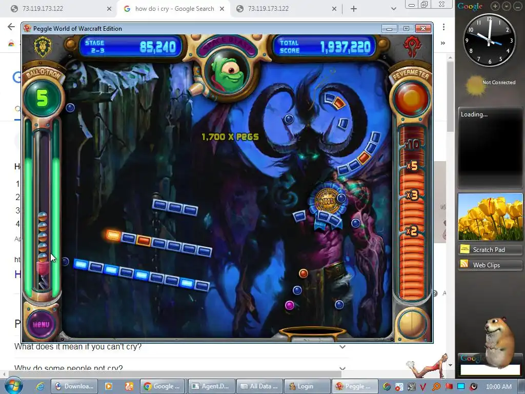The height and width of the screenshot is (394, 525).
Task: Click the orange media player taskbar icon
Action: tap(109, 386)
